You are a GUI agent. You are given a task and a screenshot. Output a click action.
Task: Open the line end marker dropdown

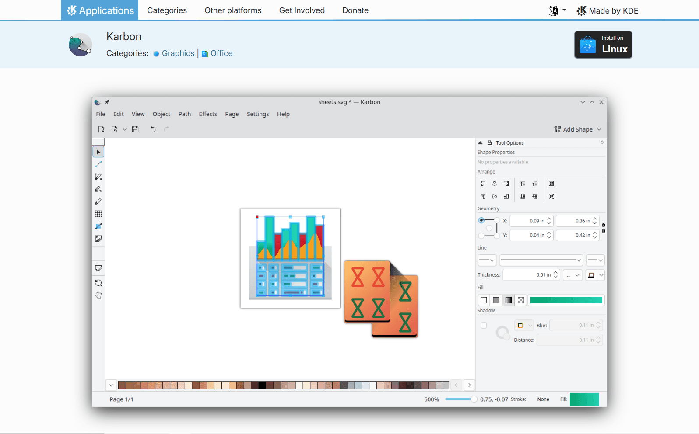click(x=595, y=260)
